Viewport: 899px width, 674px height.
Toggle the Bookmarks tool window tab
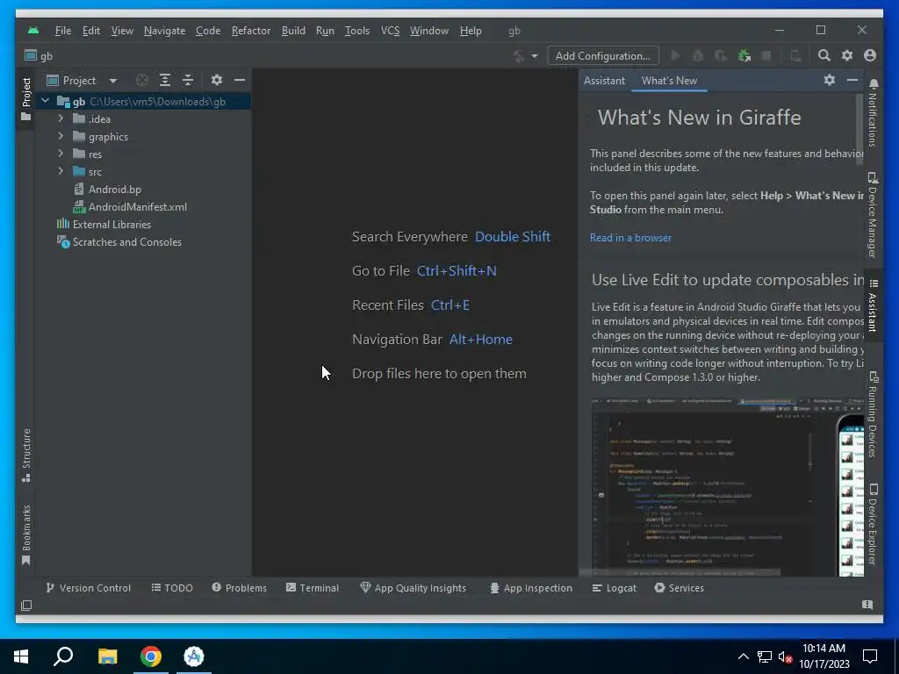coord(25,534)
